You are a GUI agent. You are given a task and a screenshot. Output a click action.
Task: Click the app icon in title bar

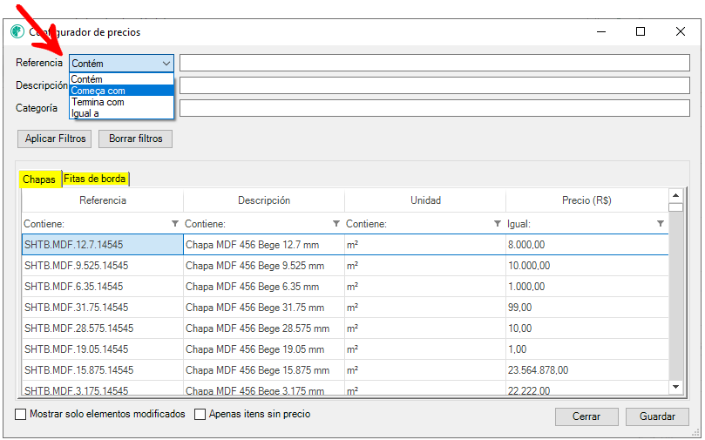click(x=17, y=31)
